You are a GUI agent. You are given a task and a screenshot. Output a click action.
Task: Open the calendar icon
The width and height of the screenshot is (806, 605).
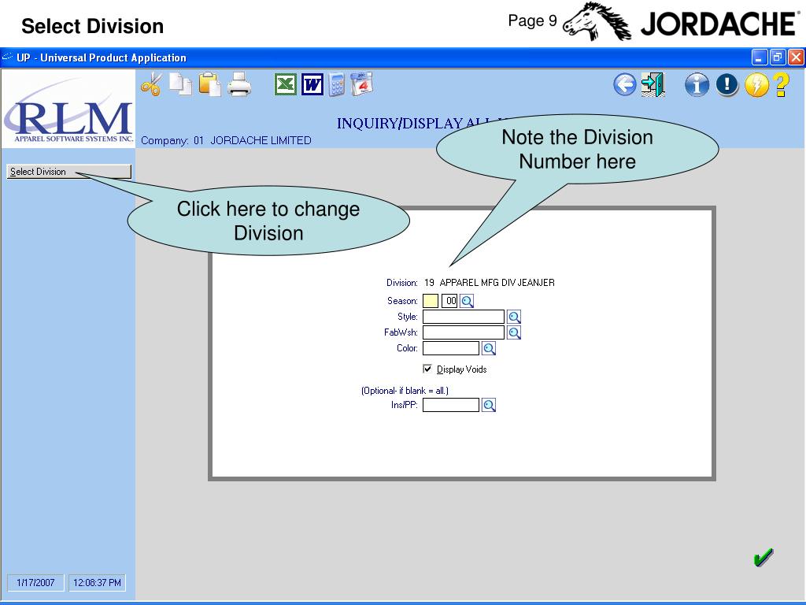coord(362,84)
